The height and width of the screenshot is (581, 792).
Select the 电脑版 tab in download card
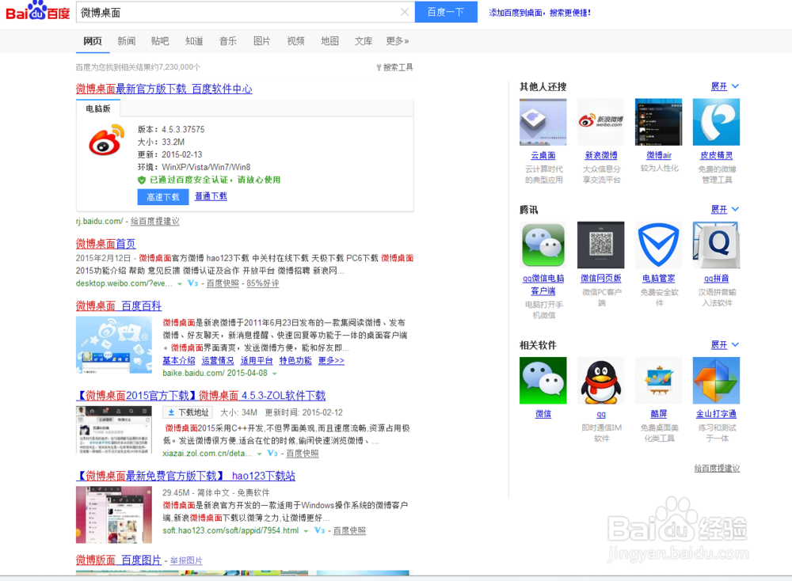pyautogui.click(x=98, y=108)
